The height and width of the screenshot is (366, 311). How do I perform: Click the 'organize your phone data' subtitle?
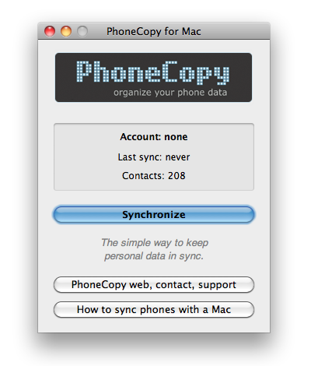tap(170, 93)
